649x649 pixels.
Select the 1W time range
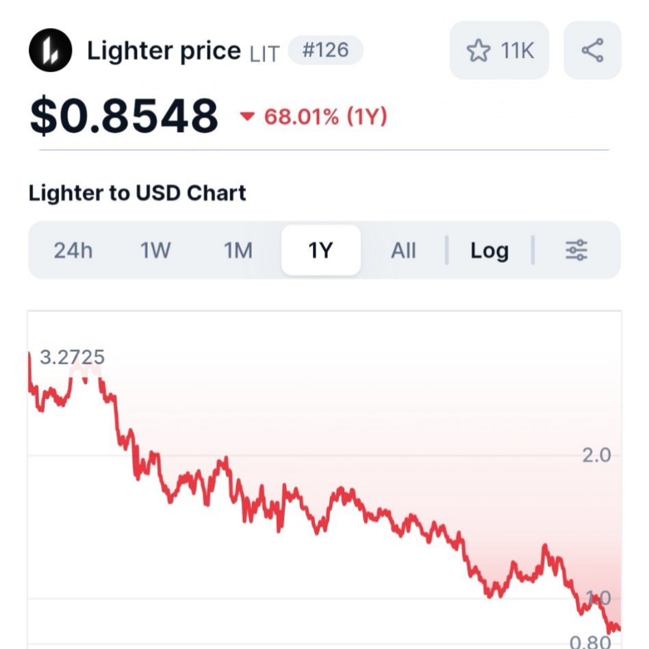(155, 251)
